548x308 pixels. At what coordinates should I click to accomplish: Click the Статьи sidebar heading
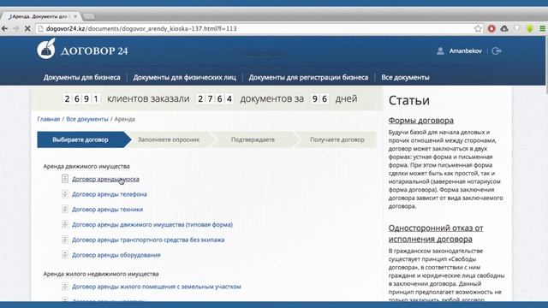[409, 101]
